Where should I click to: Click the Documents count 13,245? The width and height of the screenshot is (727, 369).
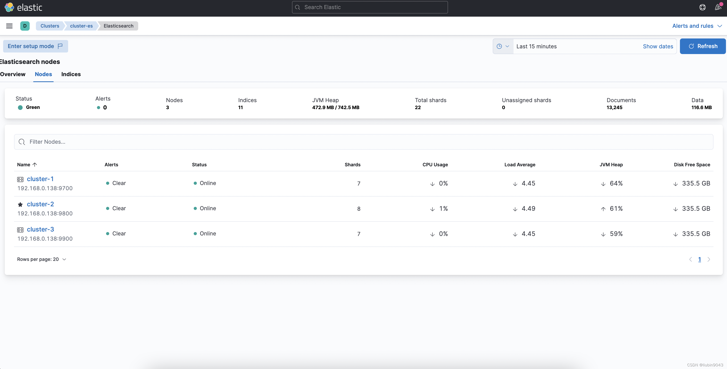coord(614,108)
